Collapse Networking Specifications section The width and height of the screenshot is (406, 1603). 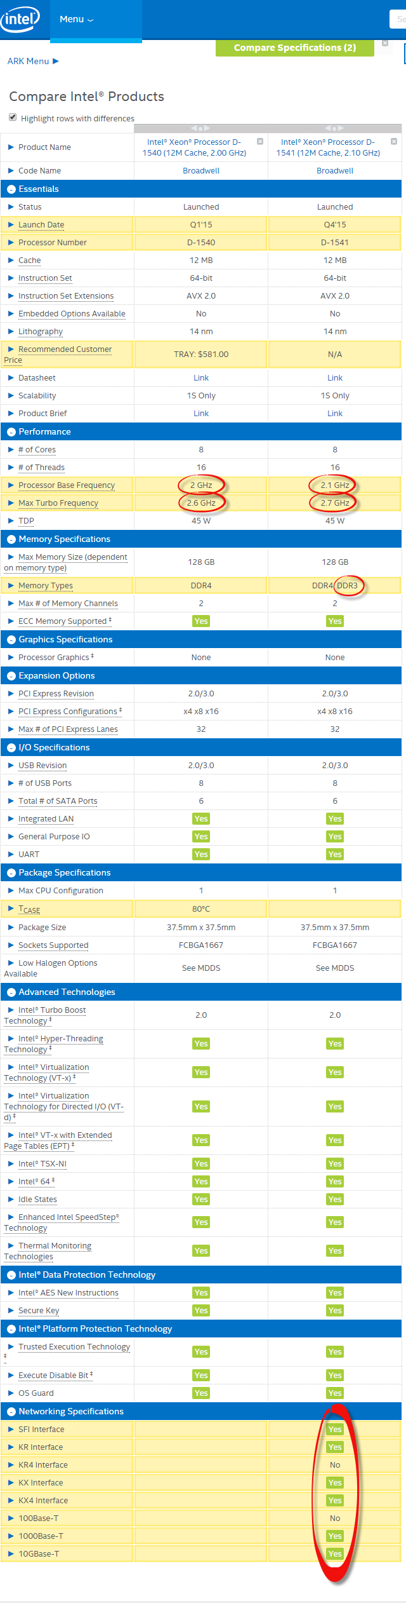coord(11,1412)
